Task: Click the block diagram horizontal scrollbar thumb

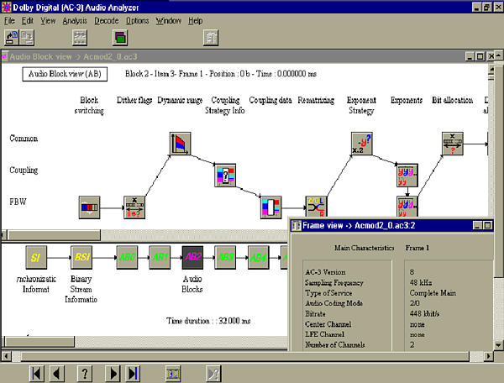Action: coord(54,235)
